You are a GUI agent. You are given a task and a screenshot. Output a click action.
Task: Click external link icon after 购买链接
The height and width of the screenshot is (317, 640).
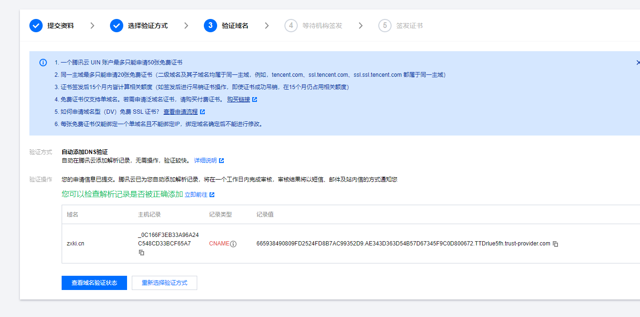tap(254, 100)
